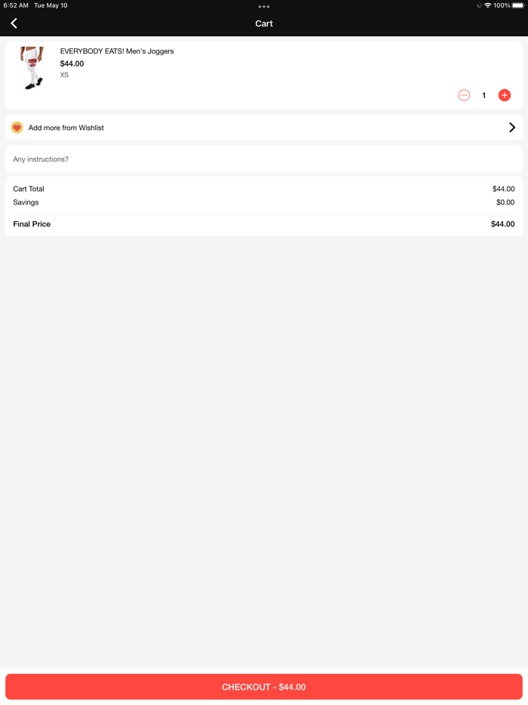Screen dimensions: 528x705
Task: Tap the Final Price amount
Action: pos(502,224)
